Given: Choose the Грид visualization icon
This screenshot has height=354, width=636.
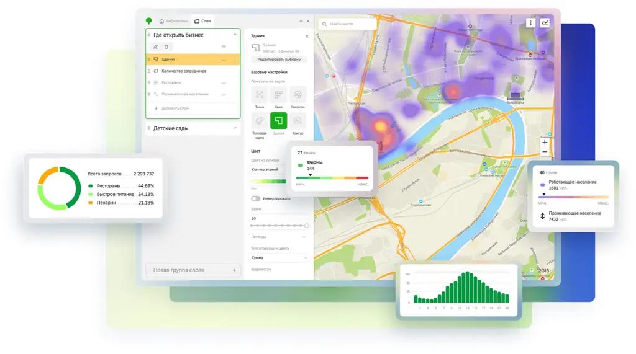Looking at the screenshot, I should [279, 95].
